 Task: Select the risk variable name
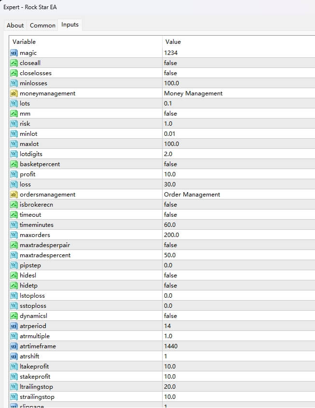click(x=25, y=124)
